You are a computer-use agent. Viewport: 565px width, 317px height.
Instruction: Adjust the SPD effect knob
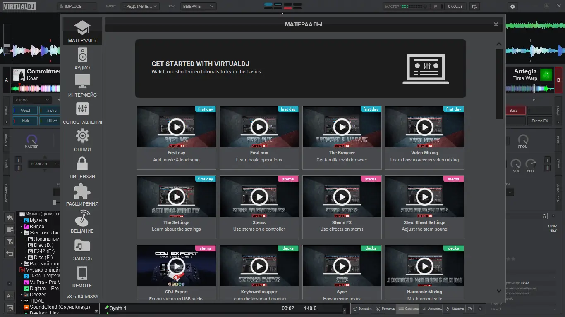[x=530, y=163]
